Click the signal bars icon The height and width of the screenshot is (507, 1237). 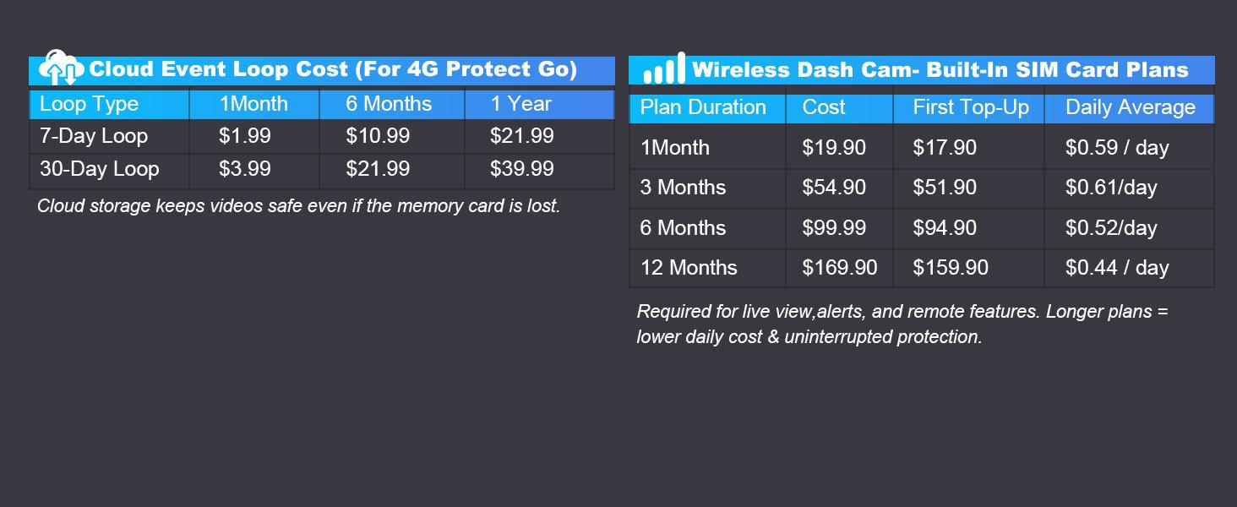pos(664,69)
